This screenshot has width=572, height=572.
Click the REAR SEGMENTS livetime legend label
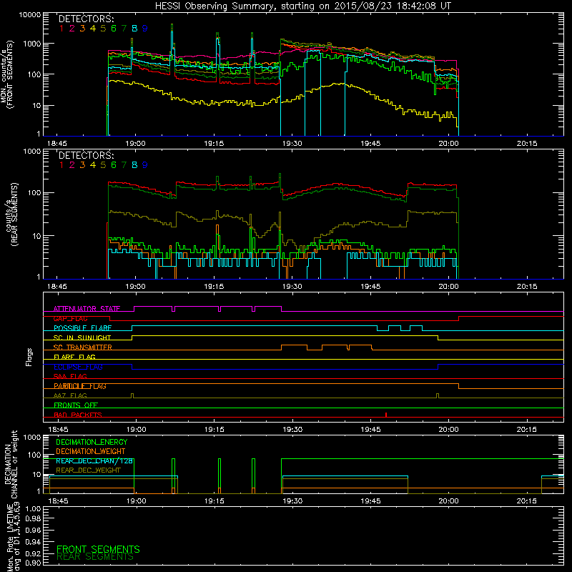(x=95, y=557)
